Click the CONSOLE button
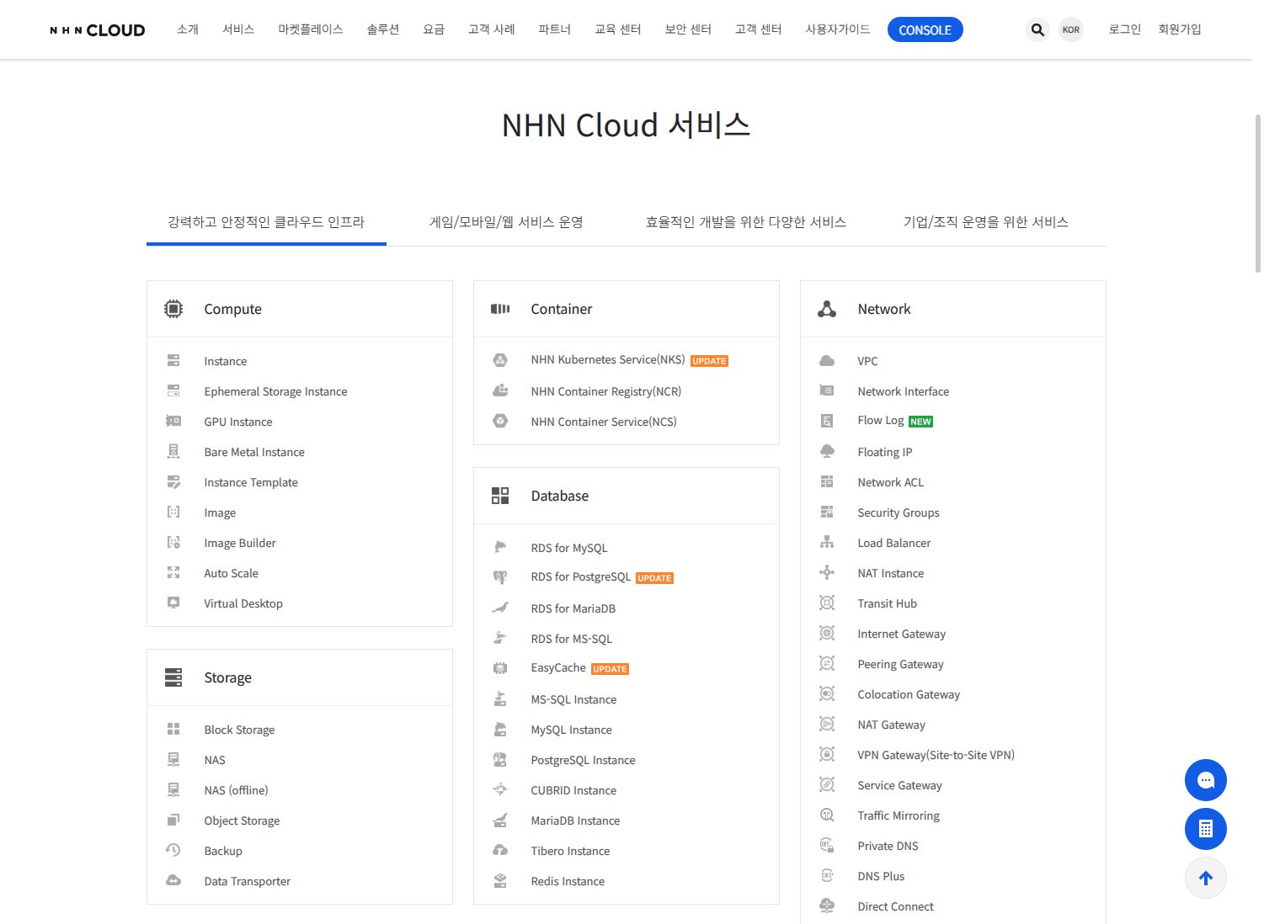Viewport: 1264px width, 924px height. pos(925,29)
